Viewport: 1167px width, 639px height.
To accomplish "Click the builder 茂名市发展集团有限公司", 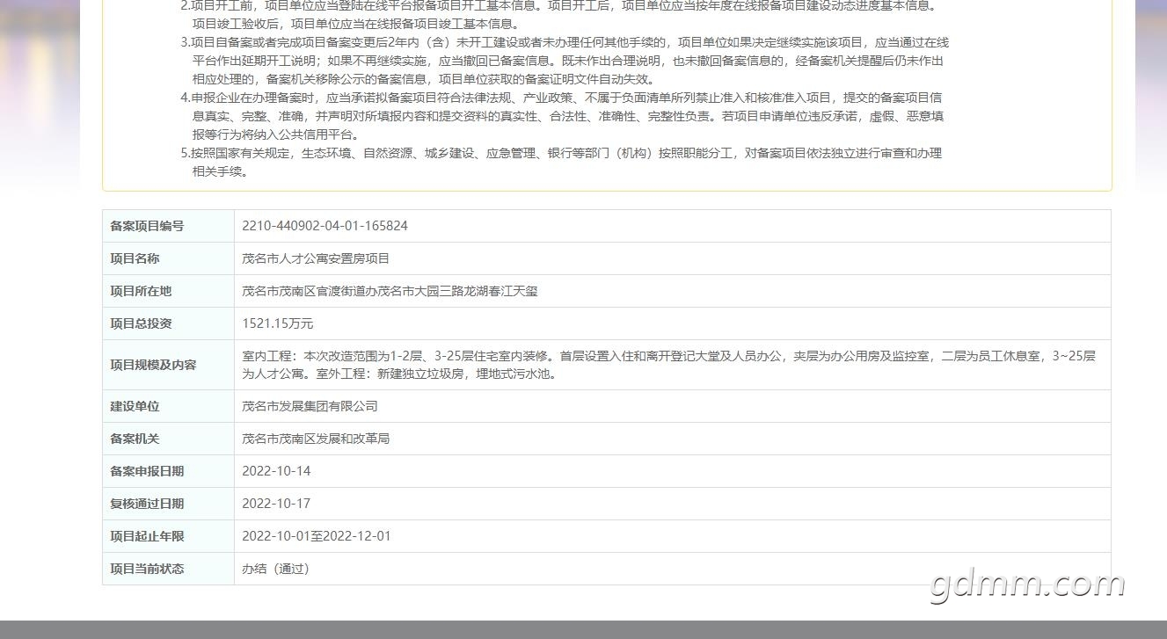I will tap(310, 406).
